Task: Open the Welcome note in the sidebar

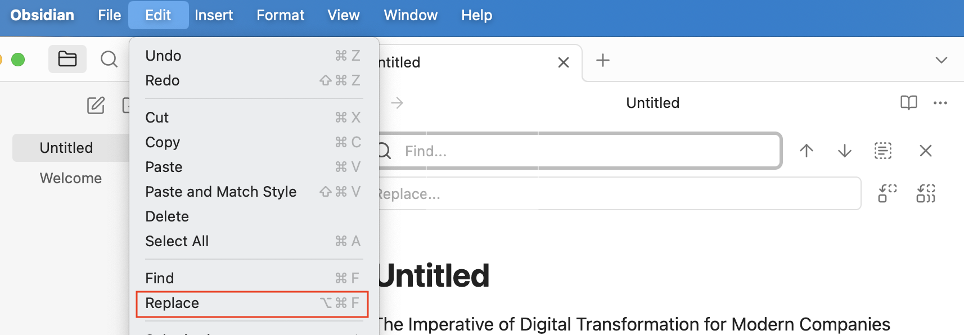Action: tap(71, 178)
